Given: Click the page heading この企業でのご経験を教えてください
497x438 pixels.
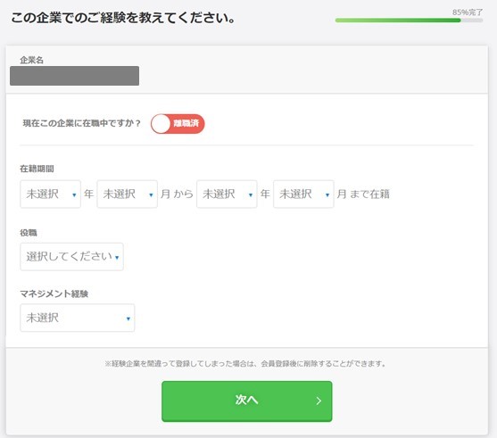Looking at the screenshot, I should 123,18.
